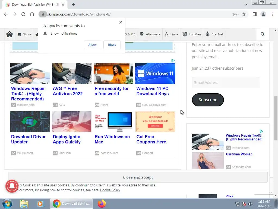Open the Linux menu item
The width and height of the screenshot is (278, 209).
point(172,34)
